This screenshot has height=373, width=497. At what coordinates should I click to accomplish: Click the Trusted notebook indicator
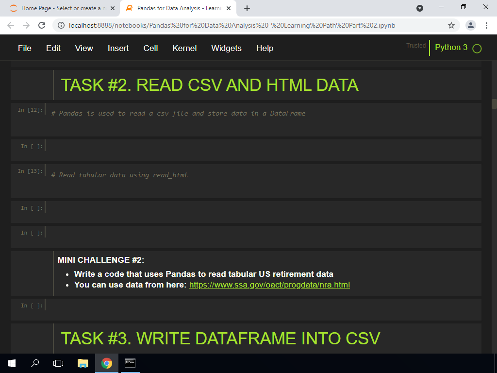[416, 46]
